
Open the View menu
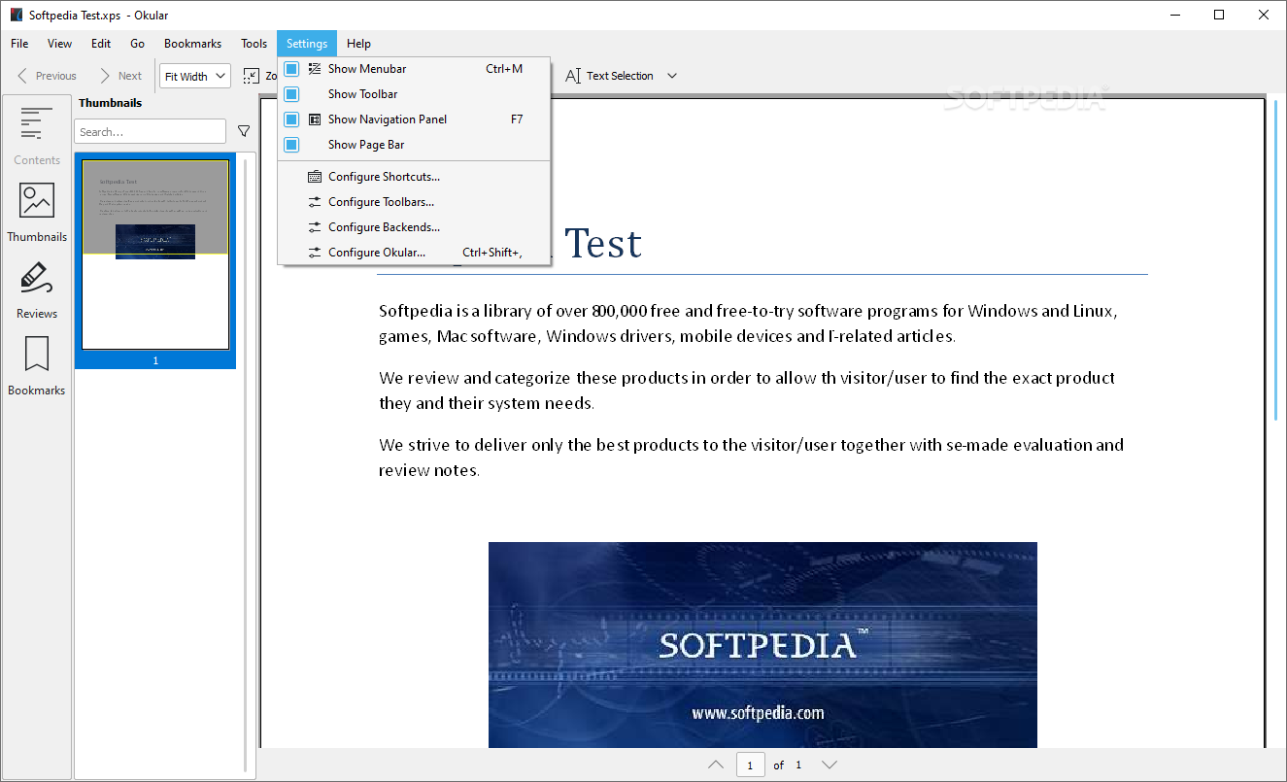point(60,44)
